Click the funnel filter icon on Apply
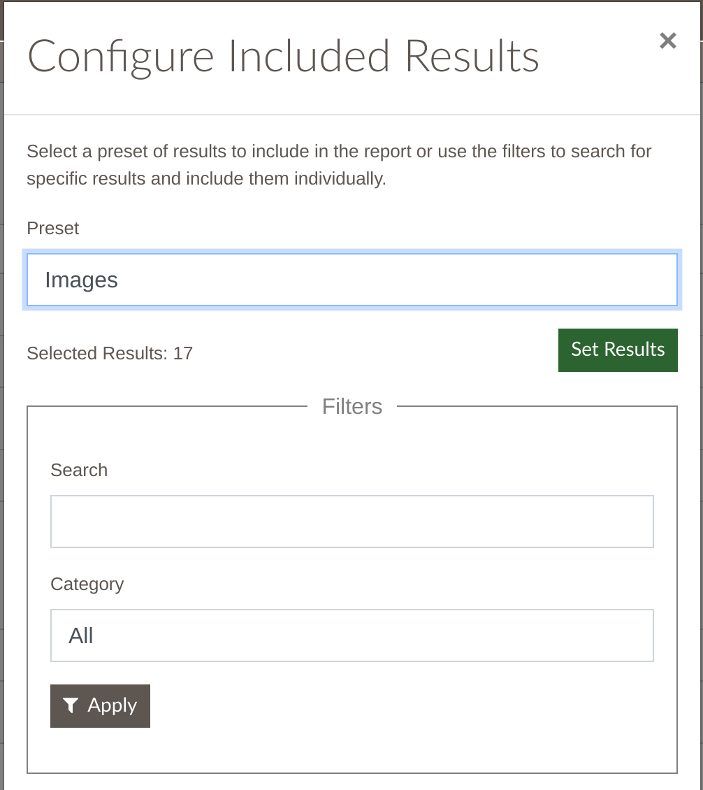The image size is (703, 790). 71,705
